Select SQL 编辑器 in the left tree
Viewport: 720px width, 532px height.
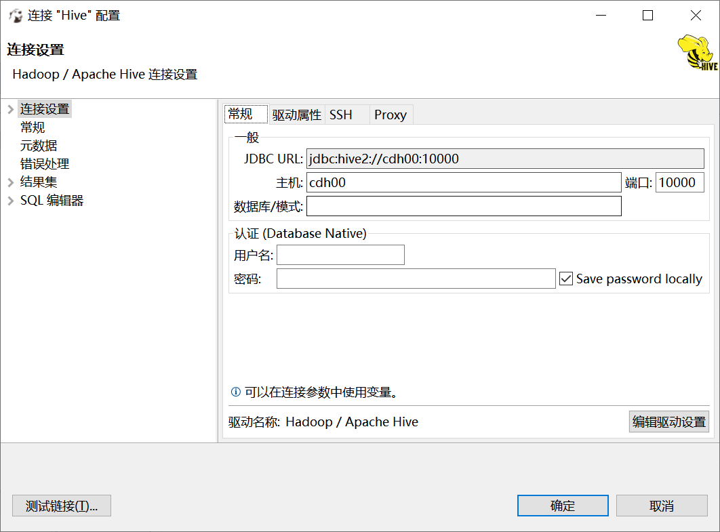pyautogui.click(x=52, y=201)
